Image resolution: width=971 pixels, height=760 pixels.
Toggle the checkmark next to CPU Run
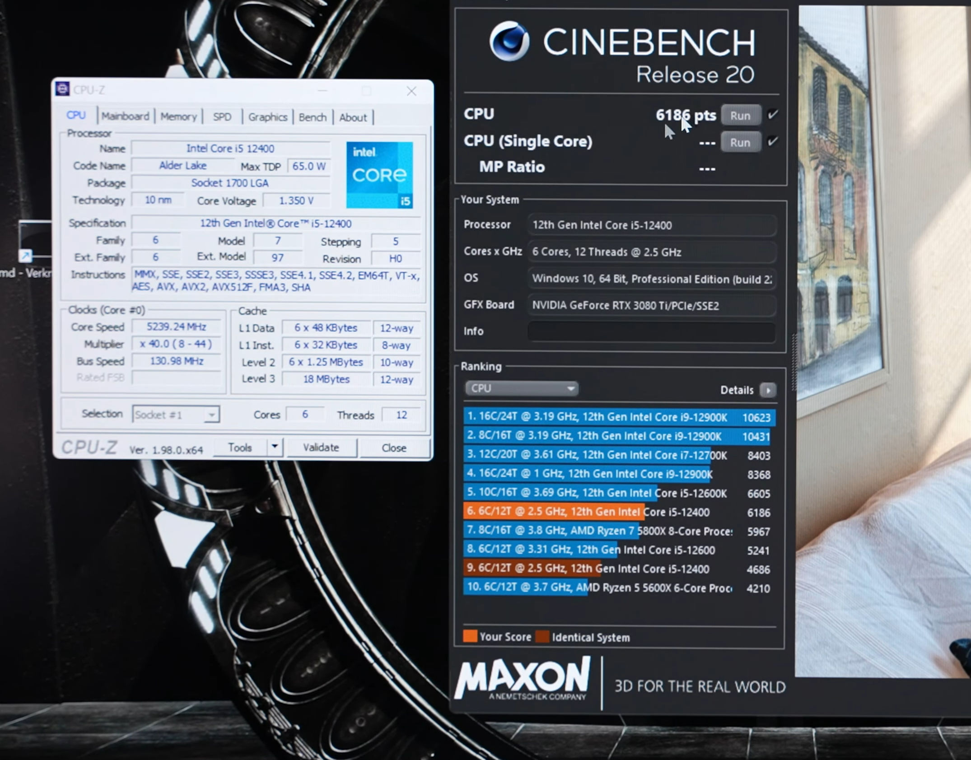click(x=773, y=115)
